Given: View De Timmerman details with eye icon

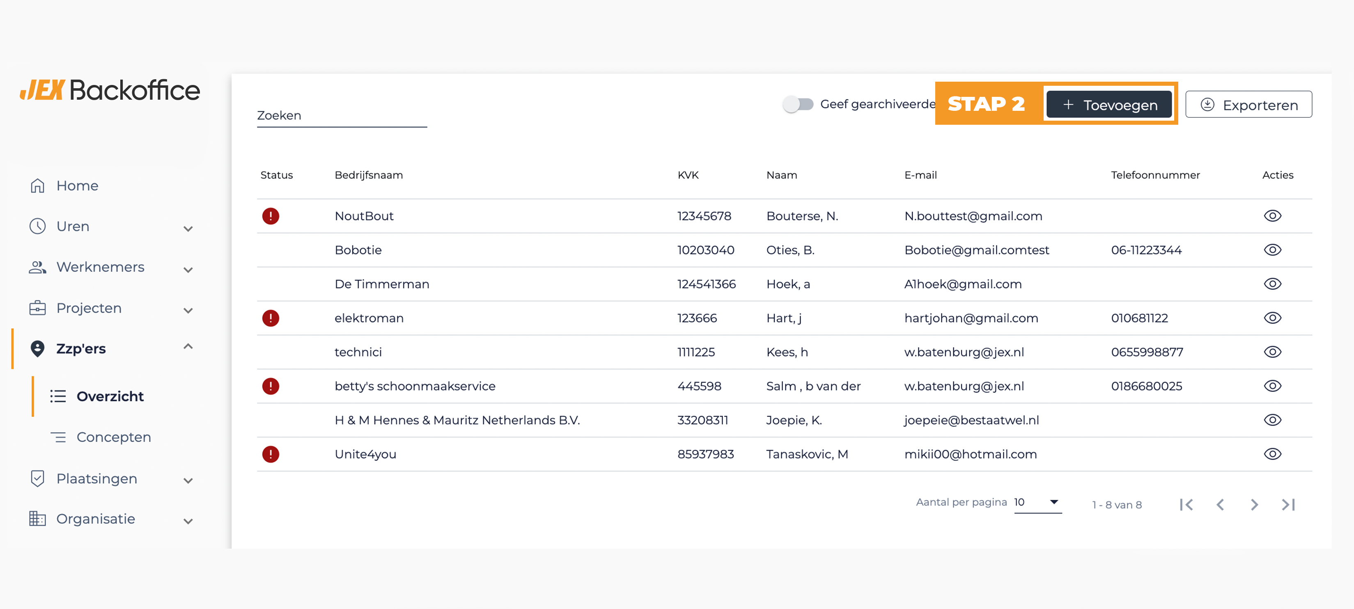Looking at the screenshot, I should coord(1273,284).
